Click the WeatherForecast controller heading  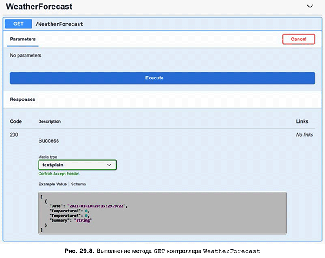[x=39, y=7]
